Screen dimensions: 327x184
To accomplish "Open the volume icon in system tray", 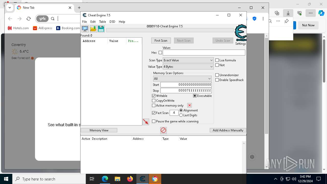I will pyautogui.click(x=294, y=179).
